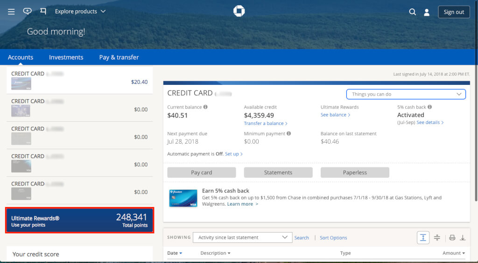Click the Good morning! greeting text

tap(56, 31)
